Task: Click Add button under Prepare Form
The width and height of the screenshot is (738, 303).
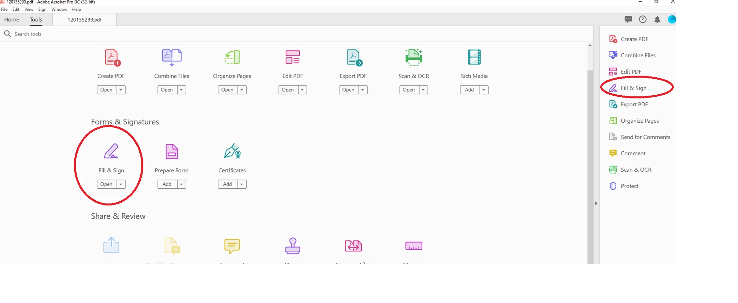Action: 167,184
